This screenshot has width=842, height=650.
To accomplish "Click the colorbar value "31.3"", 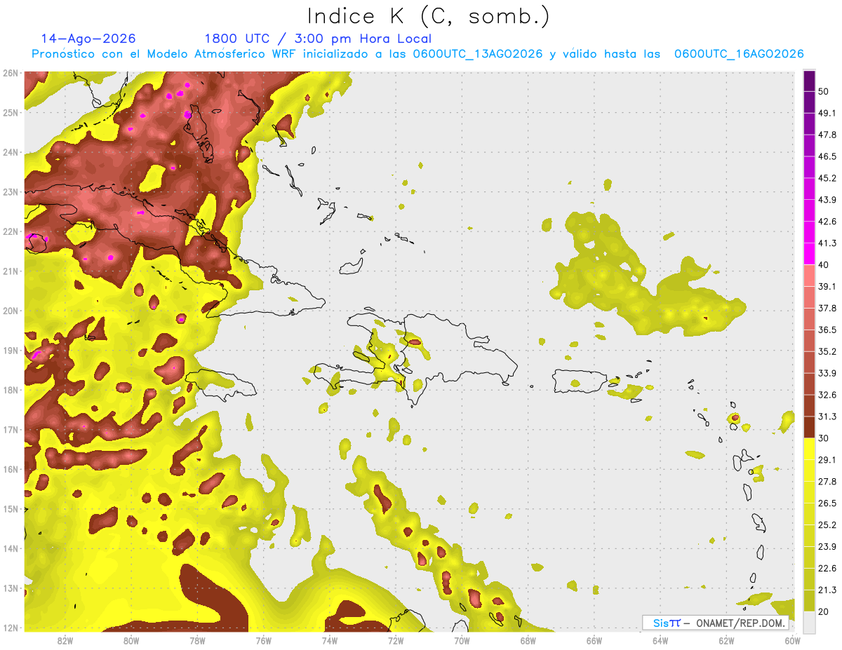I will pyautogui.click(x=827, y=417).
